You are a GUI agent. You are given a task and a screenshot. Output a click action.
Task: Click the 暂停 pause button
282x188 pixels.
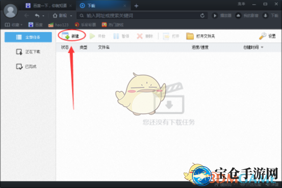tap(121, 36)
